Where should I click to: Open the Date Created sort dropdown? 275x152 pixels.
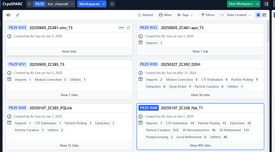point(239,15)
